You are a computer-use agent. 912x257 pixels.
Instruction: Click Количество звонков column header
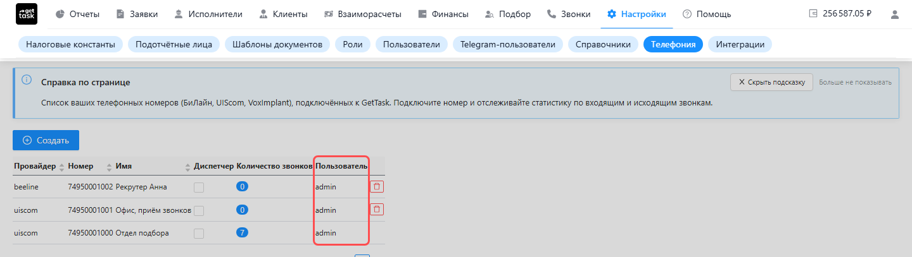pos(274,166)
